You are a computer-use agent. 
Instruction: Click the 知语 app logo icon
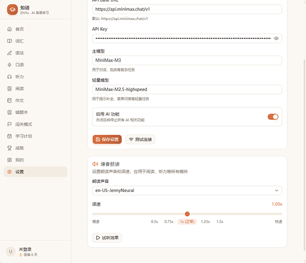pyautogui.click(x=12, y=9)
